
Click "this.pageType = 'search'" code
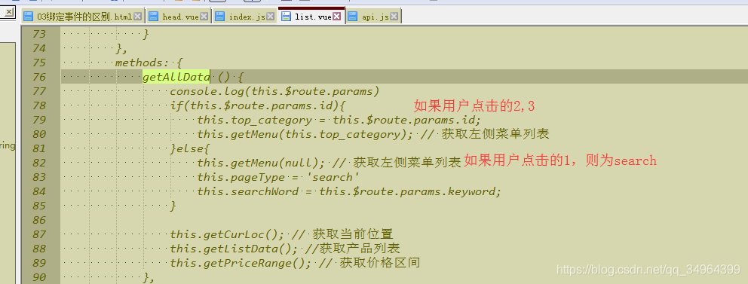(x=278, y=177)
